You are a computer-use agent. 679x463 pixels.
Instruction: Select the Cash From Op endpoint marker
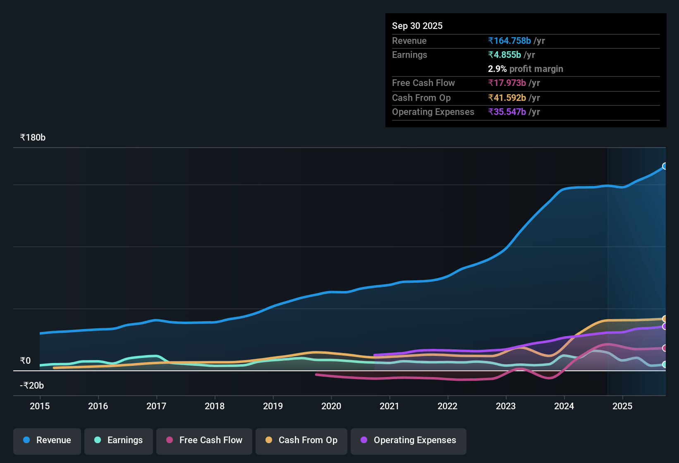click(x=665, y=318)
